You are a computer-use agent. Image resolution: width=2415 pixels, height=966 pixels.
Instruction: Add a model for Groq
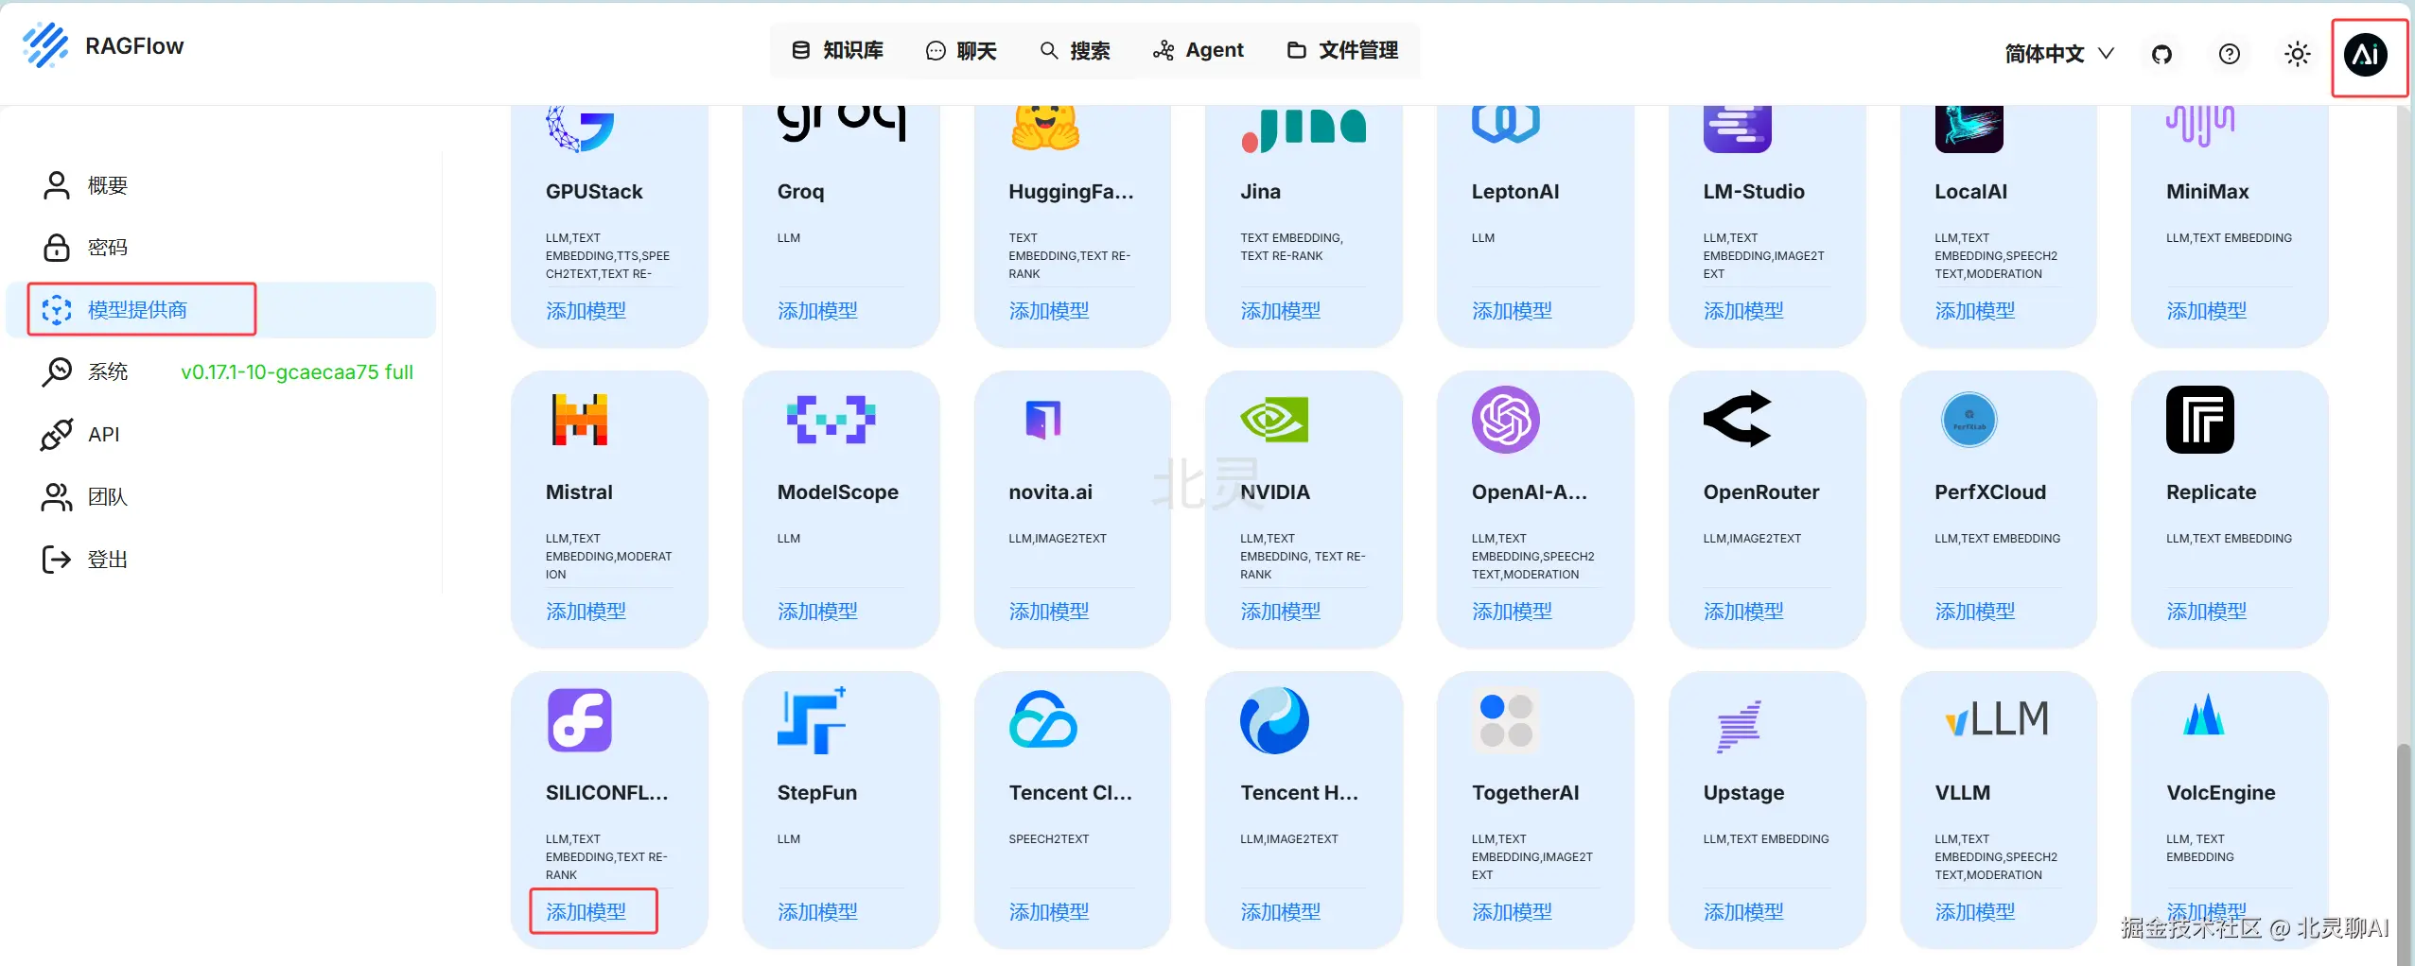click(x=818, y=311)
